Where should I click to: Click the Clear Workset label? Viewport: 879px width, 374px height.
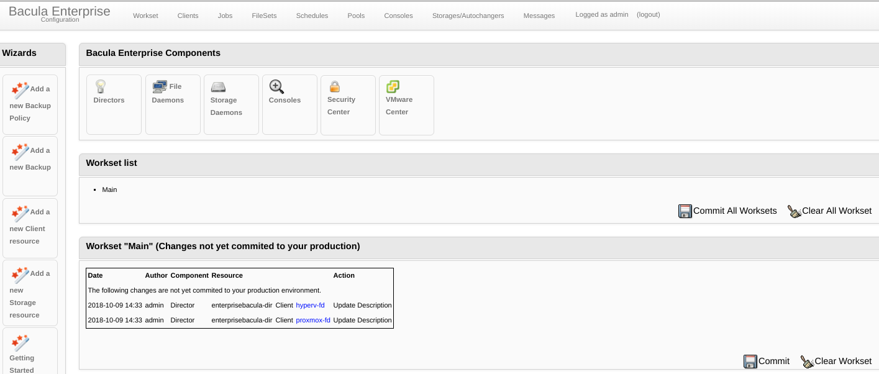coord(843,361)
